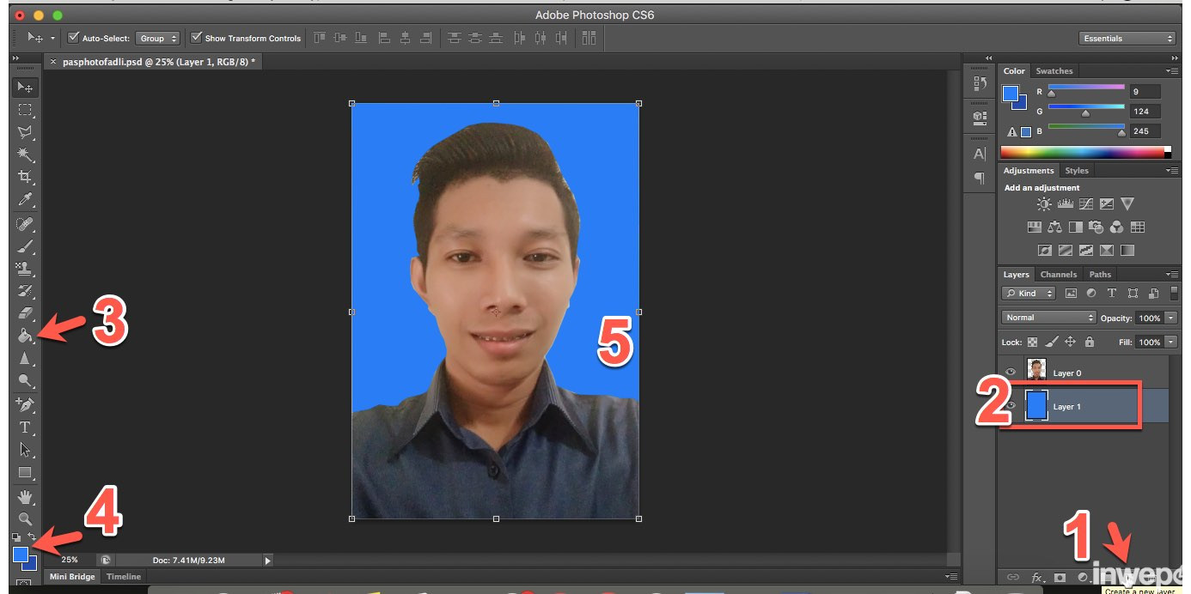Switch to the Channels tab
Image resolution: width=1191 pixels, height=594 pixels.
[x=1058, y=275]
